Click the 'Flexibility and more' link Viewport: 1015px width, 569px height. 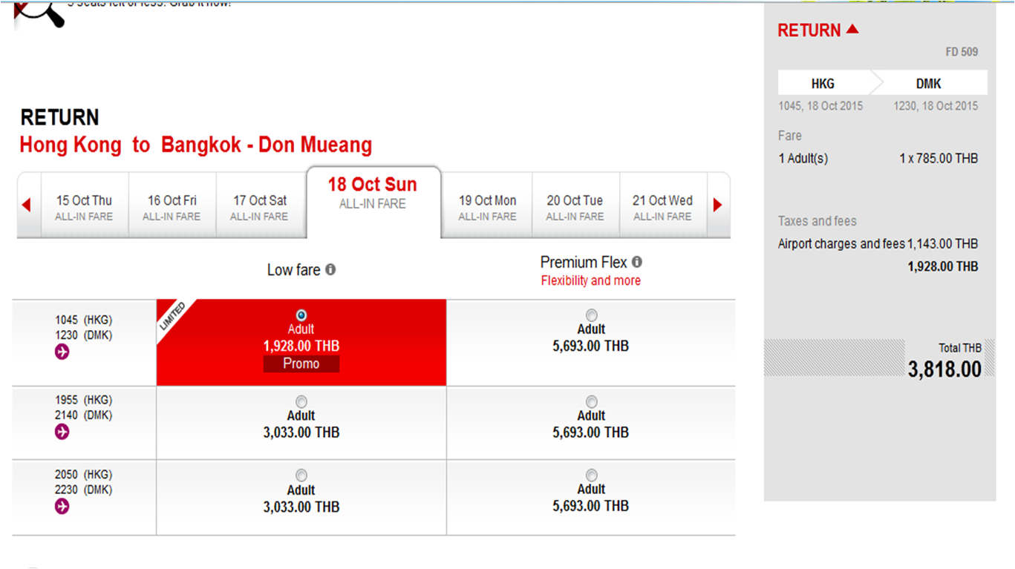point(591,280)
